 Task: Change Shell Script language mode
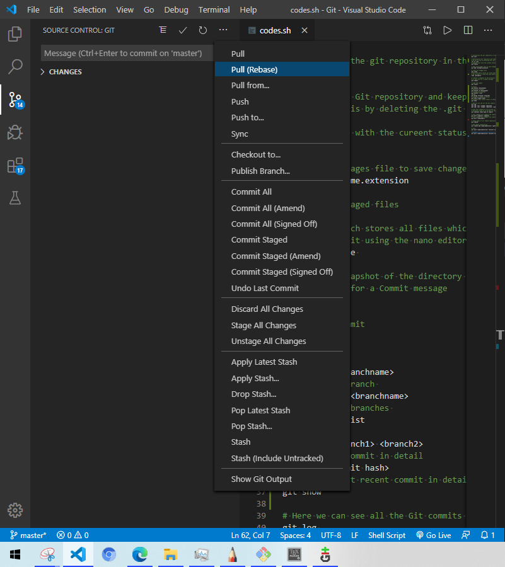[x=386, y=535]
